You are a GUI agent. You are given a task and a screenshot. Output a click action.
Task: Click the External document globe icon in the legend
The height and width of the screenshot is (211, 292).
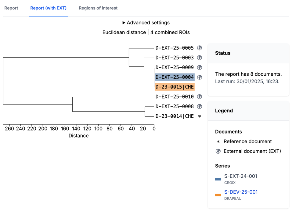click(x=218, y=151)
